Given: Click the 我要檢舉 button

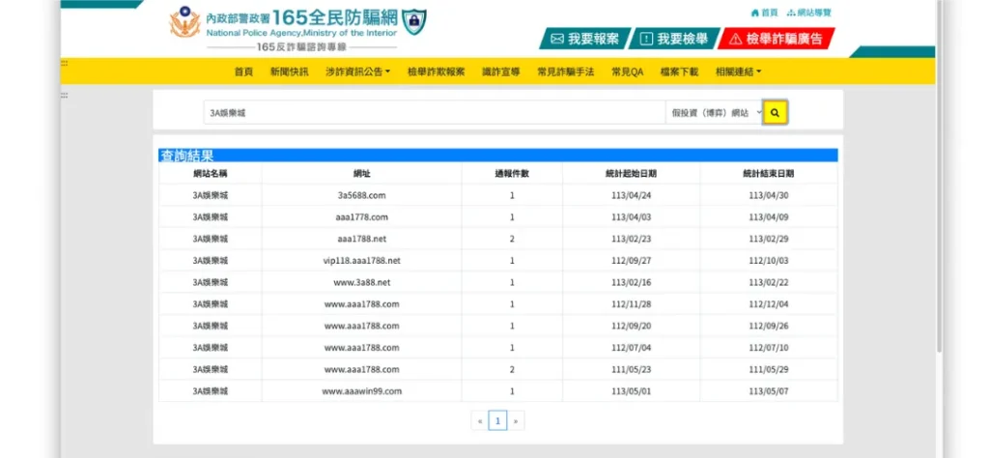Looking at the screenshot, I should point(673,39).
